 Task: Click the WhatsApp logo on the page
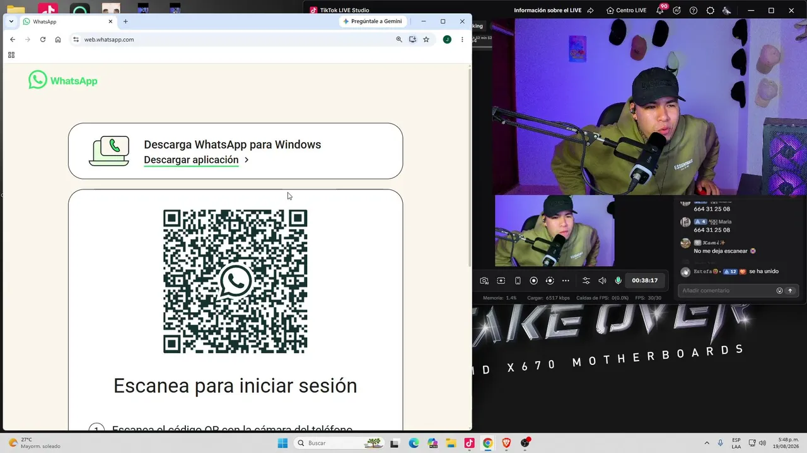point(63,81)
